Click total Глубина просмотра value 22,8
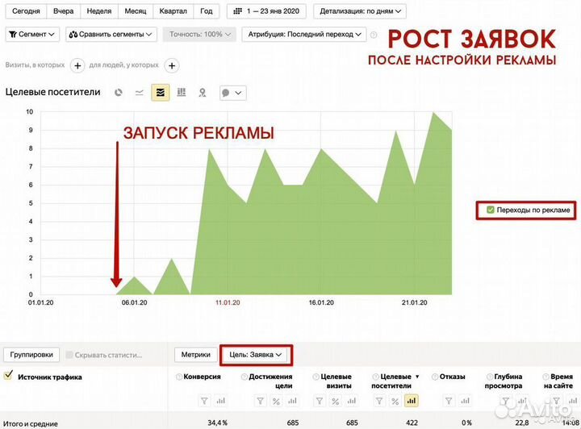The height and width of the screenshot is (429, 581). click(x=522, y=423)
